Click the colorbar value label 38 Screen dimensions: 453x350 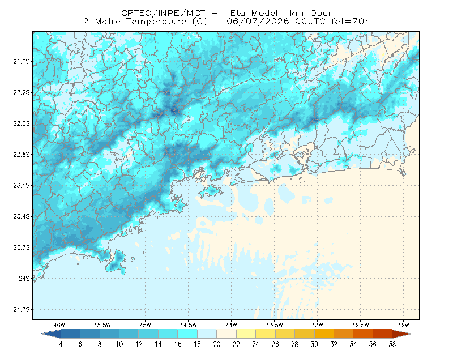[x=392, y=344]
